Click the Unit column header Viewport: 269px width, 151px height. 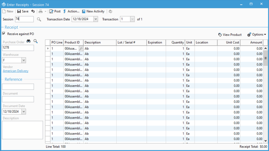tap(190, 42)
